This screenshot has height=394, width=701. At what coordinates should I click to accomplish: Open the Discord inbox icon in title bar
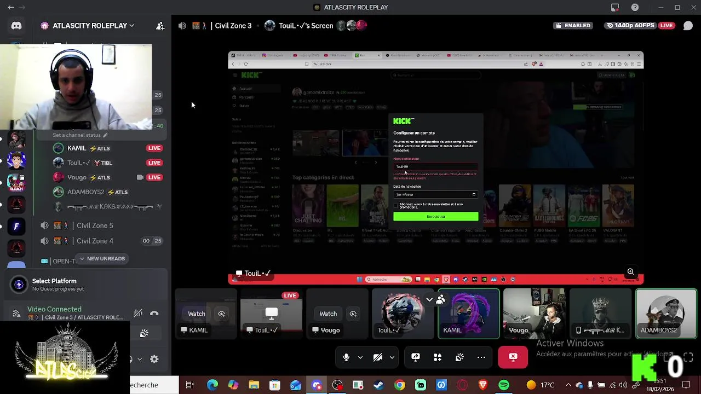click(615, 7)
